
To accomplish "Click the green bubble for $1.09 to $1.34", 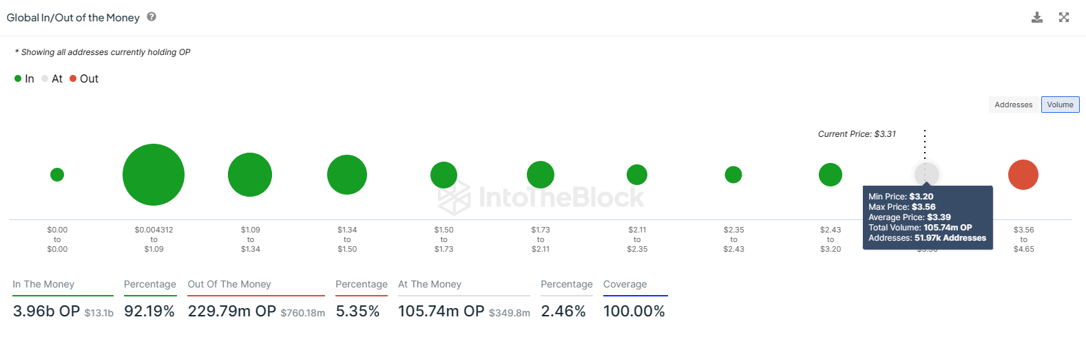I will tap(250, 175).
